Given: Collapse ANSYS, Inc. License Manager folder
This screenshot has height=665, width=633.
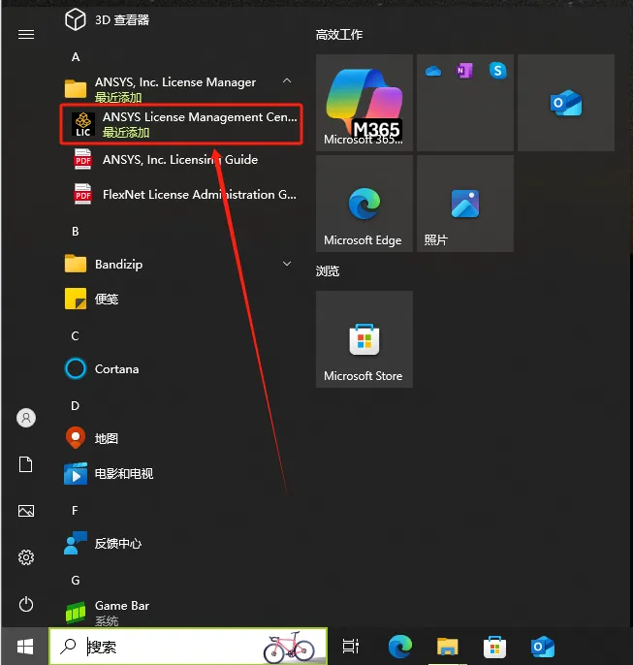Looking at the screenshot, I should click(x=287, y=81).
